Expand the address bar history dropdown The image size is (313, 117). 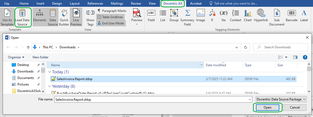tap(237, 47)
